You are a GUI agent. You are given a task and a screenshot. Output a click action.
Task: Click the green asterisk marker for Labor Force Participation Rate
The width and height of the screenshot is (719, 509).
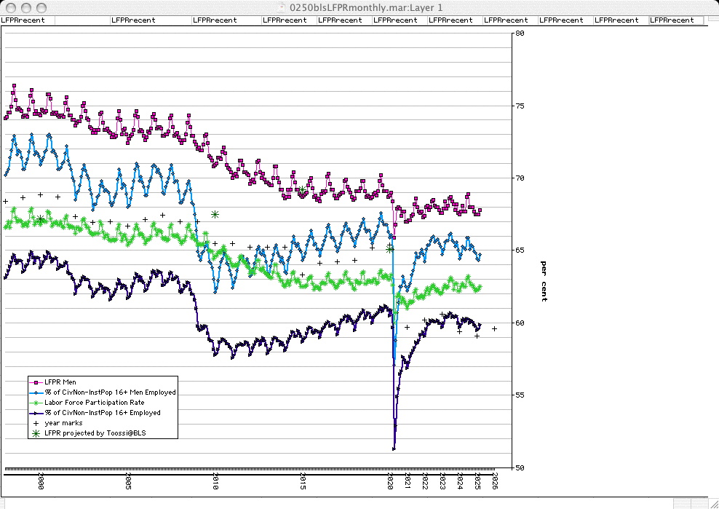tap(36, 403)
